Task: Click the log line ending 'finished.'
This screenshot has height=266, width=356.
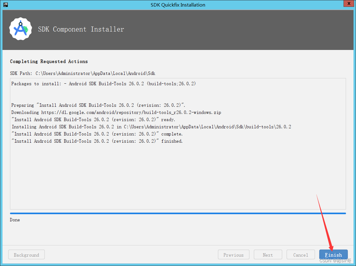Action: [97, 141]
